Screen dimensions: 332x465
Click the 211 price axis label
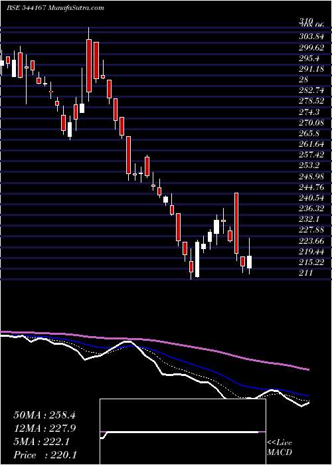coord(305,273)
